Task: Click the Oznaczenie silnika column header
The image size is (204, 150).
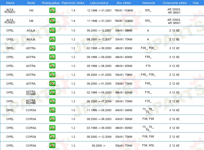Action: [x=175, y=3]
